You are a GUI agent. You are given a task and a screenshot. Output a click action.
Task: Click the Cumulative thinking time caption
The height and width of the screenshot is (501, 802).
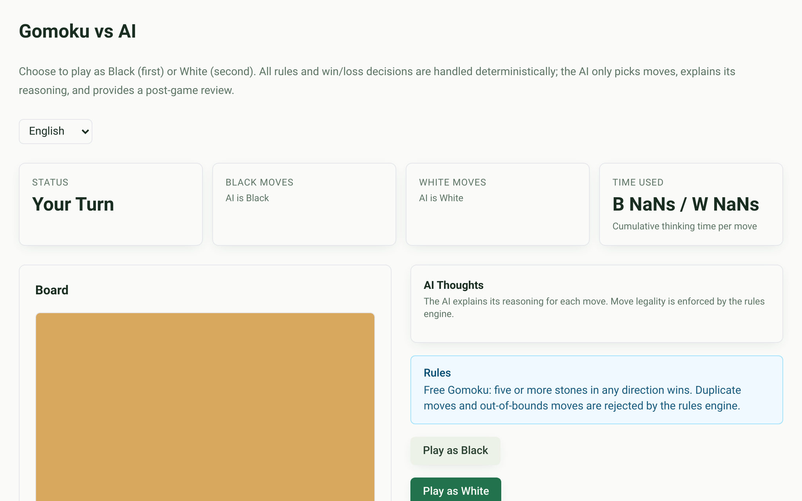point(685,226)
